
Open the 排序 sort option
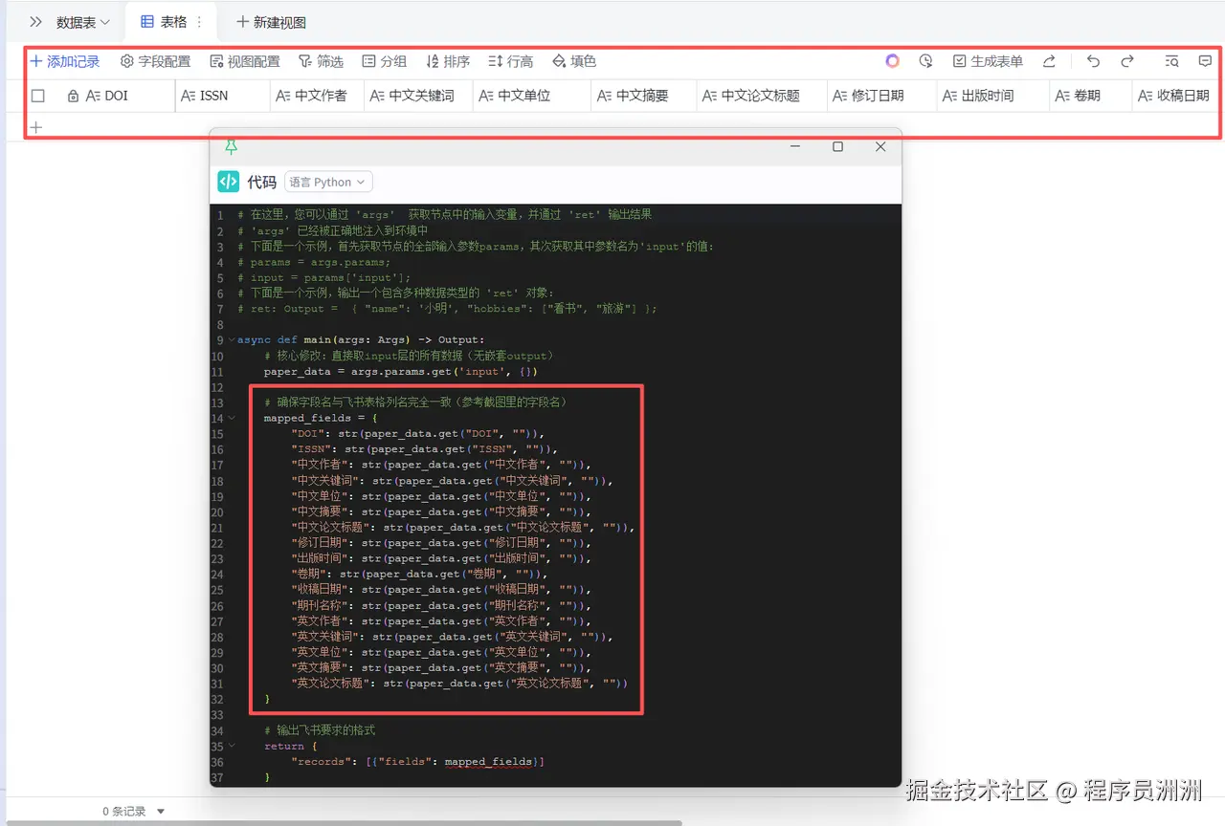[448, 61]
